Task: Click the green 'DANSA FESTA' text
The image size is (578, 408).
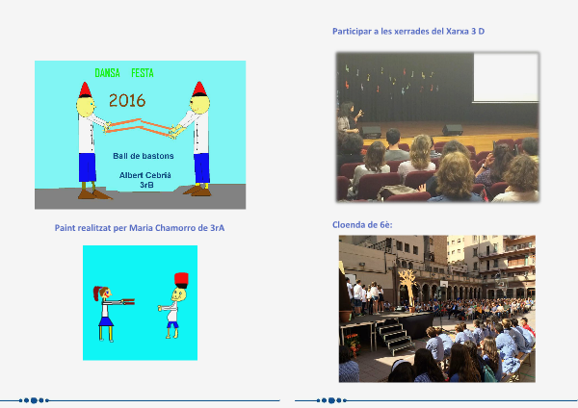Action: (124, 73)
